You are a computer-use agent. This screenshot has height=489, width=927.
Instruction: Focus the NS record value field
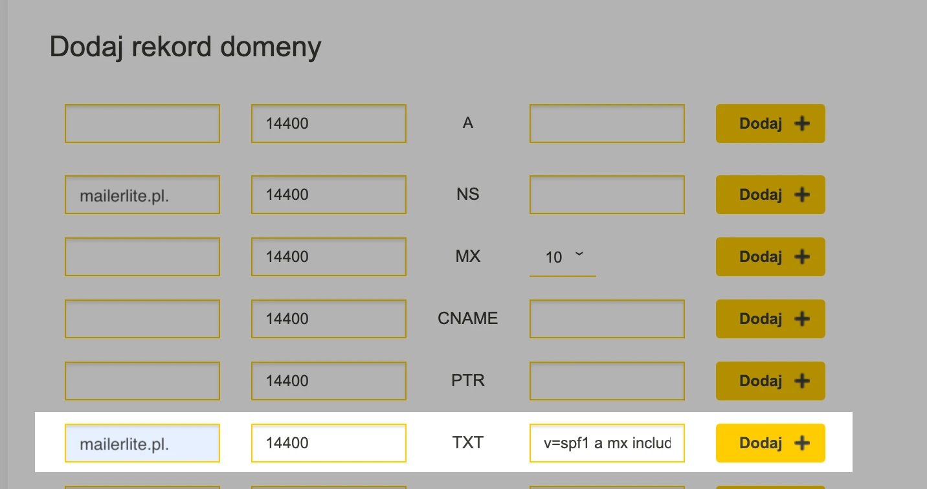(x=607, y=195)
